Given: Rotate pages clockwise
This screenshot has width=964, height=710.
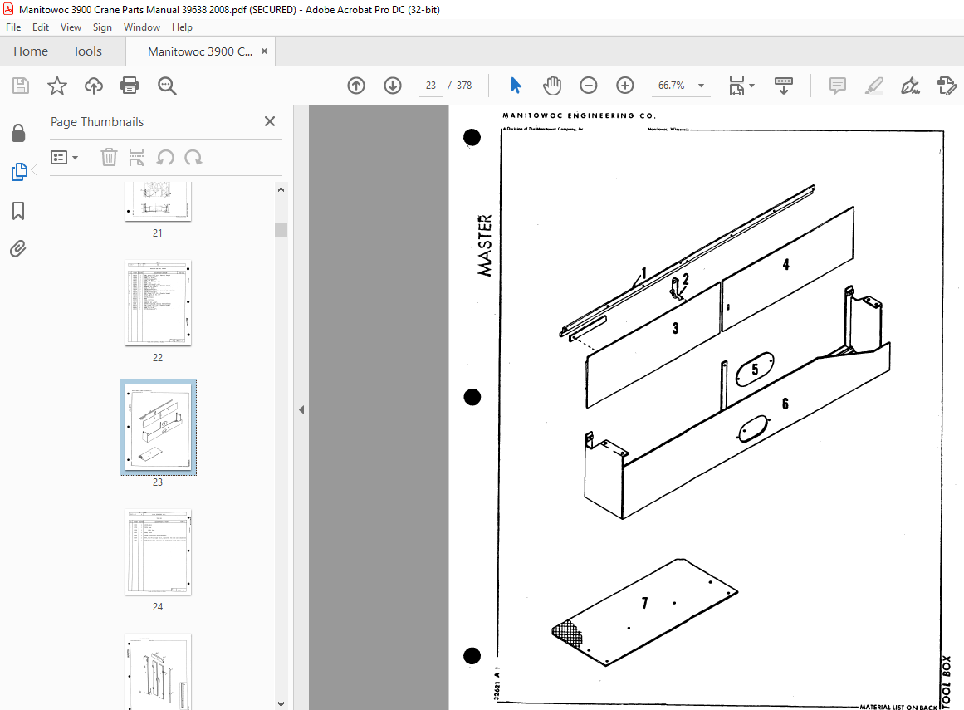Looking at the screenshot, I should tap(193, 158).
